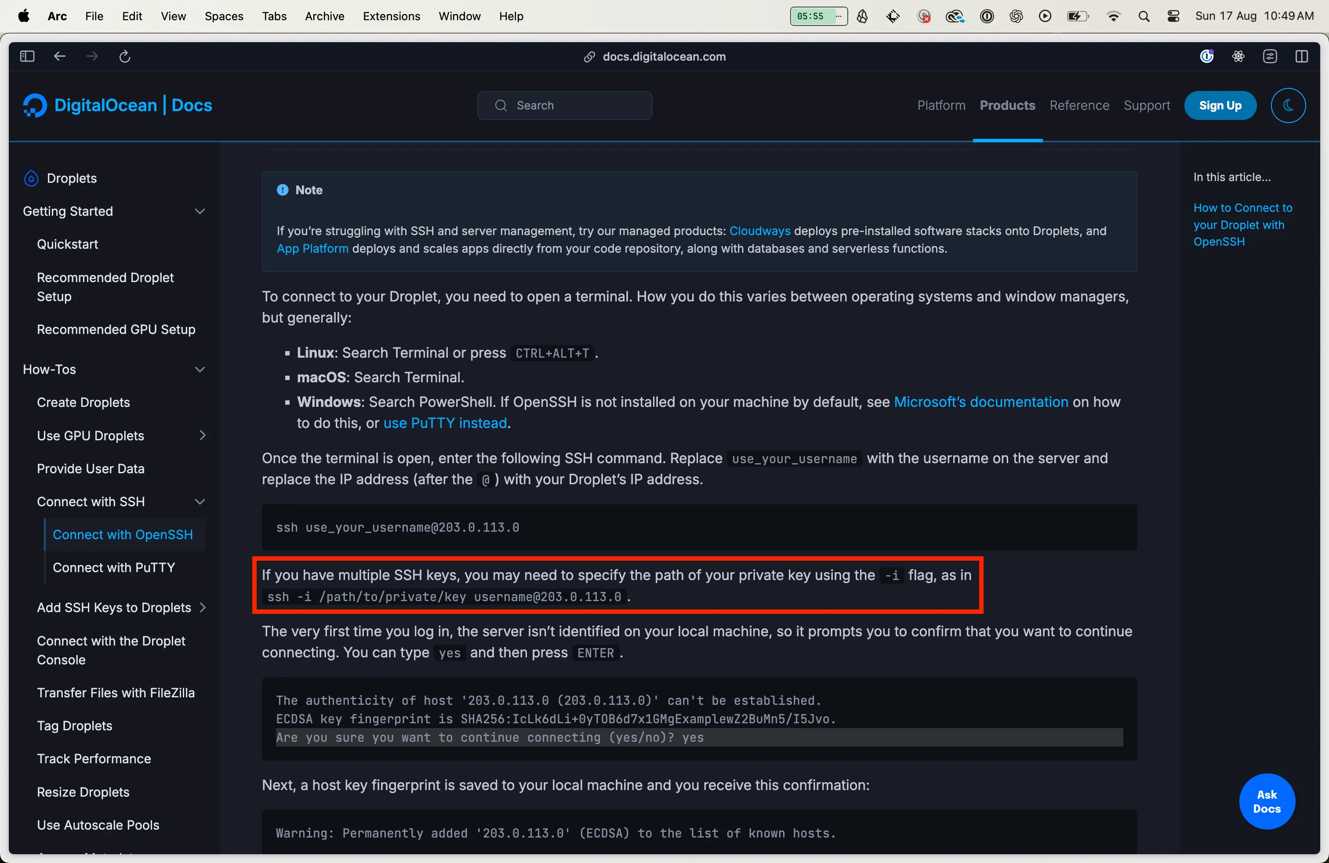This screenshot has width=1329, height=863.
Task: Open the DigitalOcean Docs logo homepage
Action: [x=117, y=105]
